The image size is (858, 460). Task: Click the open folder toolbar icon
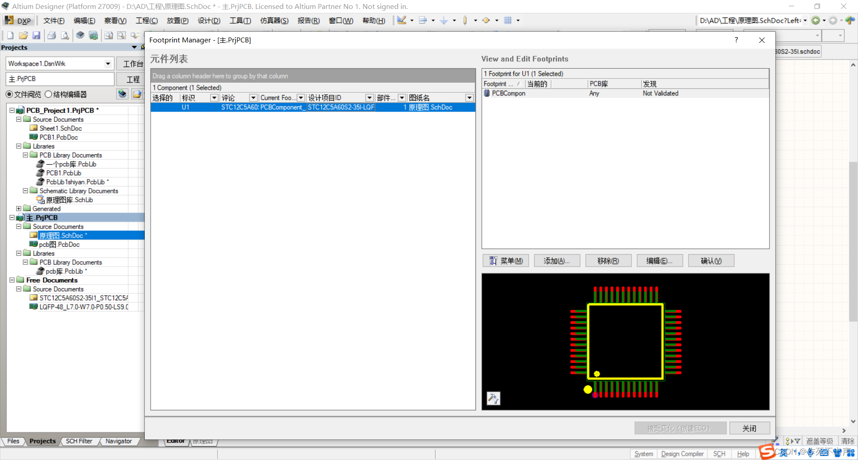click(23, 35)
